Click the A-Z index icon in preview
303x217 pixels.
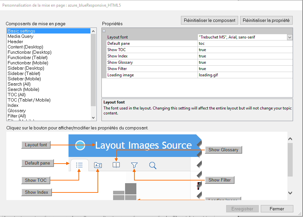point(98,165)
